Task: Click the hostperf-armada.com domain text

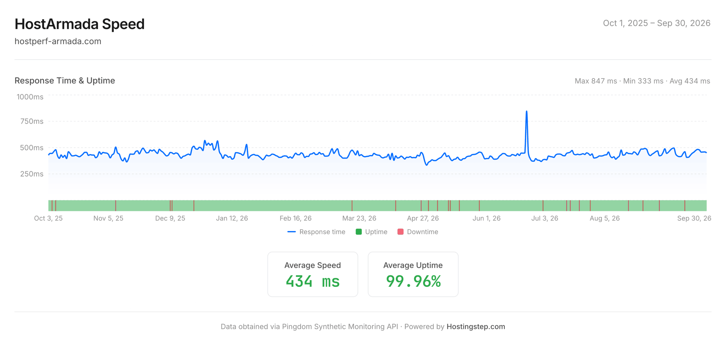Action: click(x=58, y=41)
